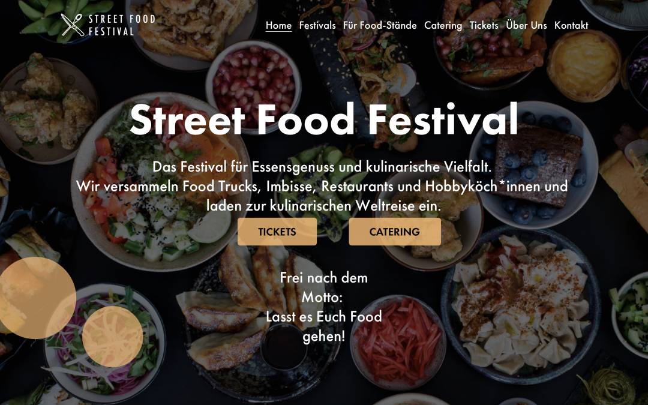Go to the Tickets navigation link
The height and width of the screenshot is (405, 648).
484,25
